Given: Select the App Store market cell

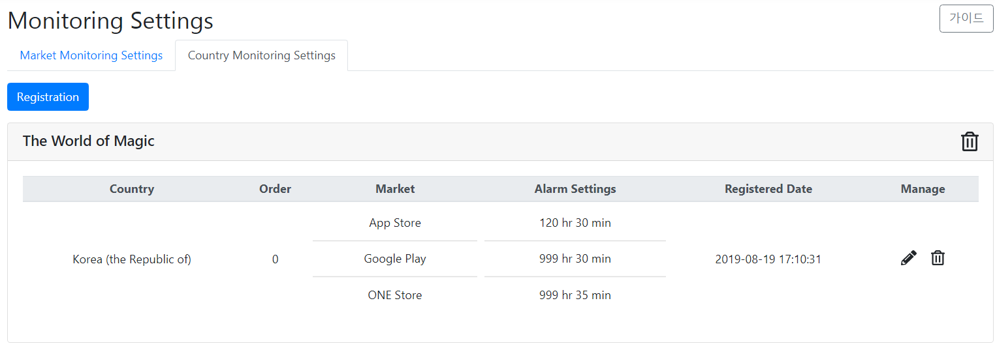Looking at the screenshot, I should pyautogui.click(x=395, y=223).
